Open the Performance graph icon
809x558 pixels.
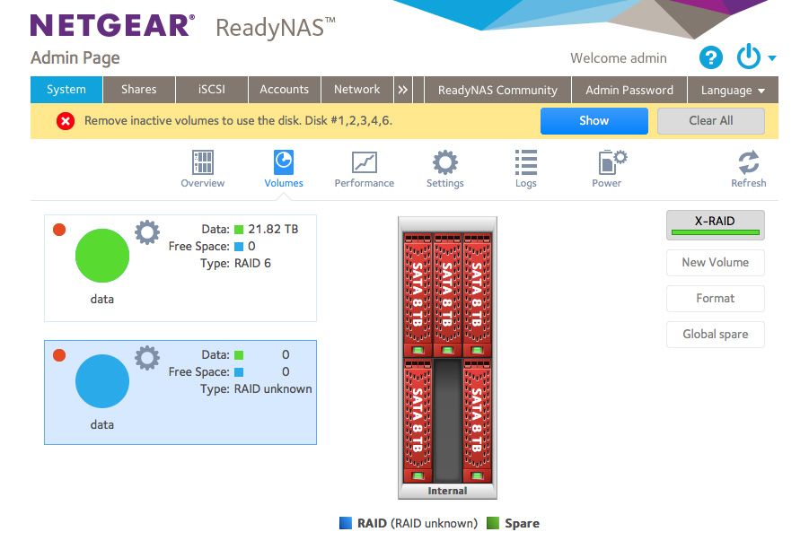[364, 169]
